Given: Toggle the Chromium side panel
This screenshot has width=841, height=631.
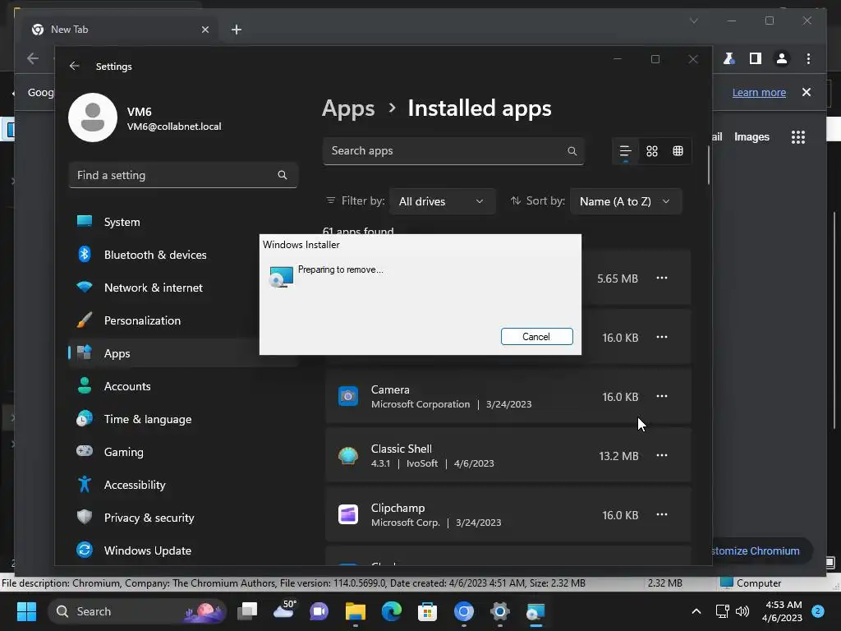Looking at the screenshot, I should point(756,58).
